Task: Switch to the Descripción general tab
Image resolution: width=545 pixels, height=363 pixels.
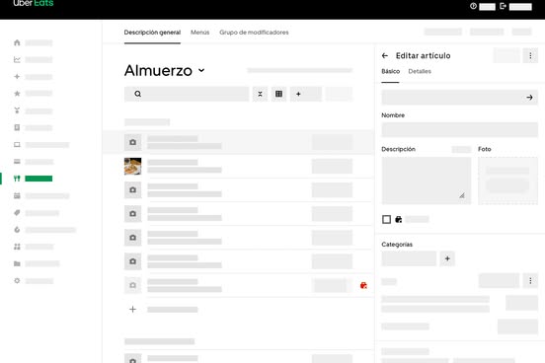Action: 152,33
